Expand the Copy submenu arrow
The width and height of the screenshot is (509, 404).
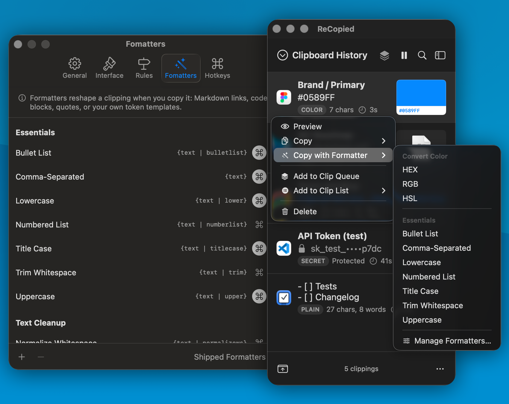(x=384, y=141)
